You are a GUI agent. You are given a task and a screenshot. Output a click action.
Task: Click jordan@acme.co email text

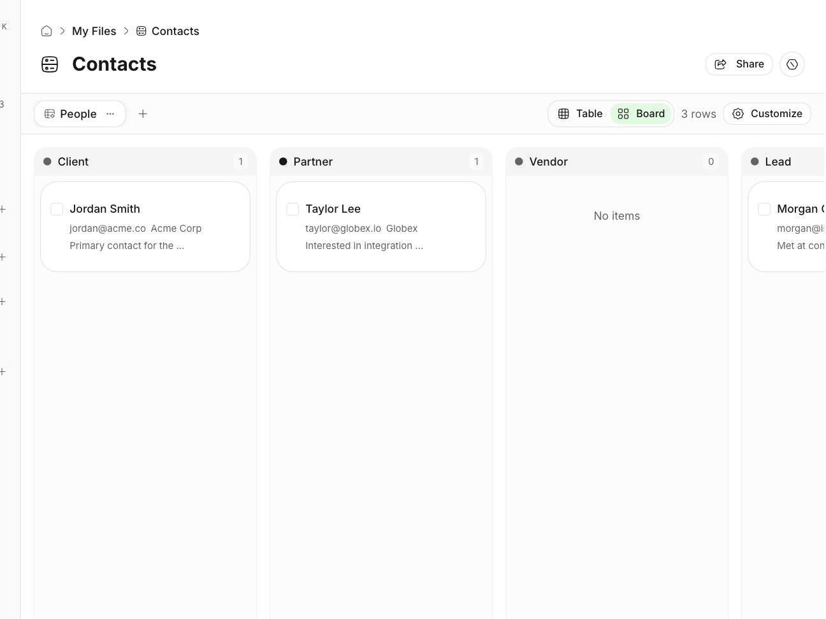click(108, 229)
